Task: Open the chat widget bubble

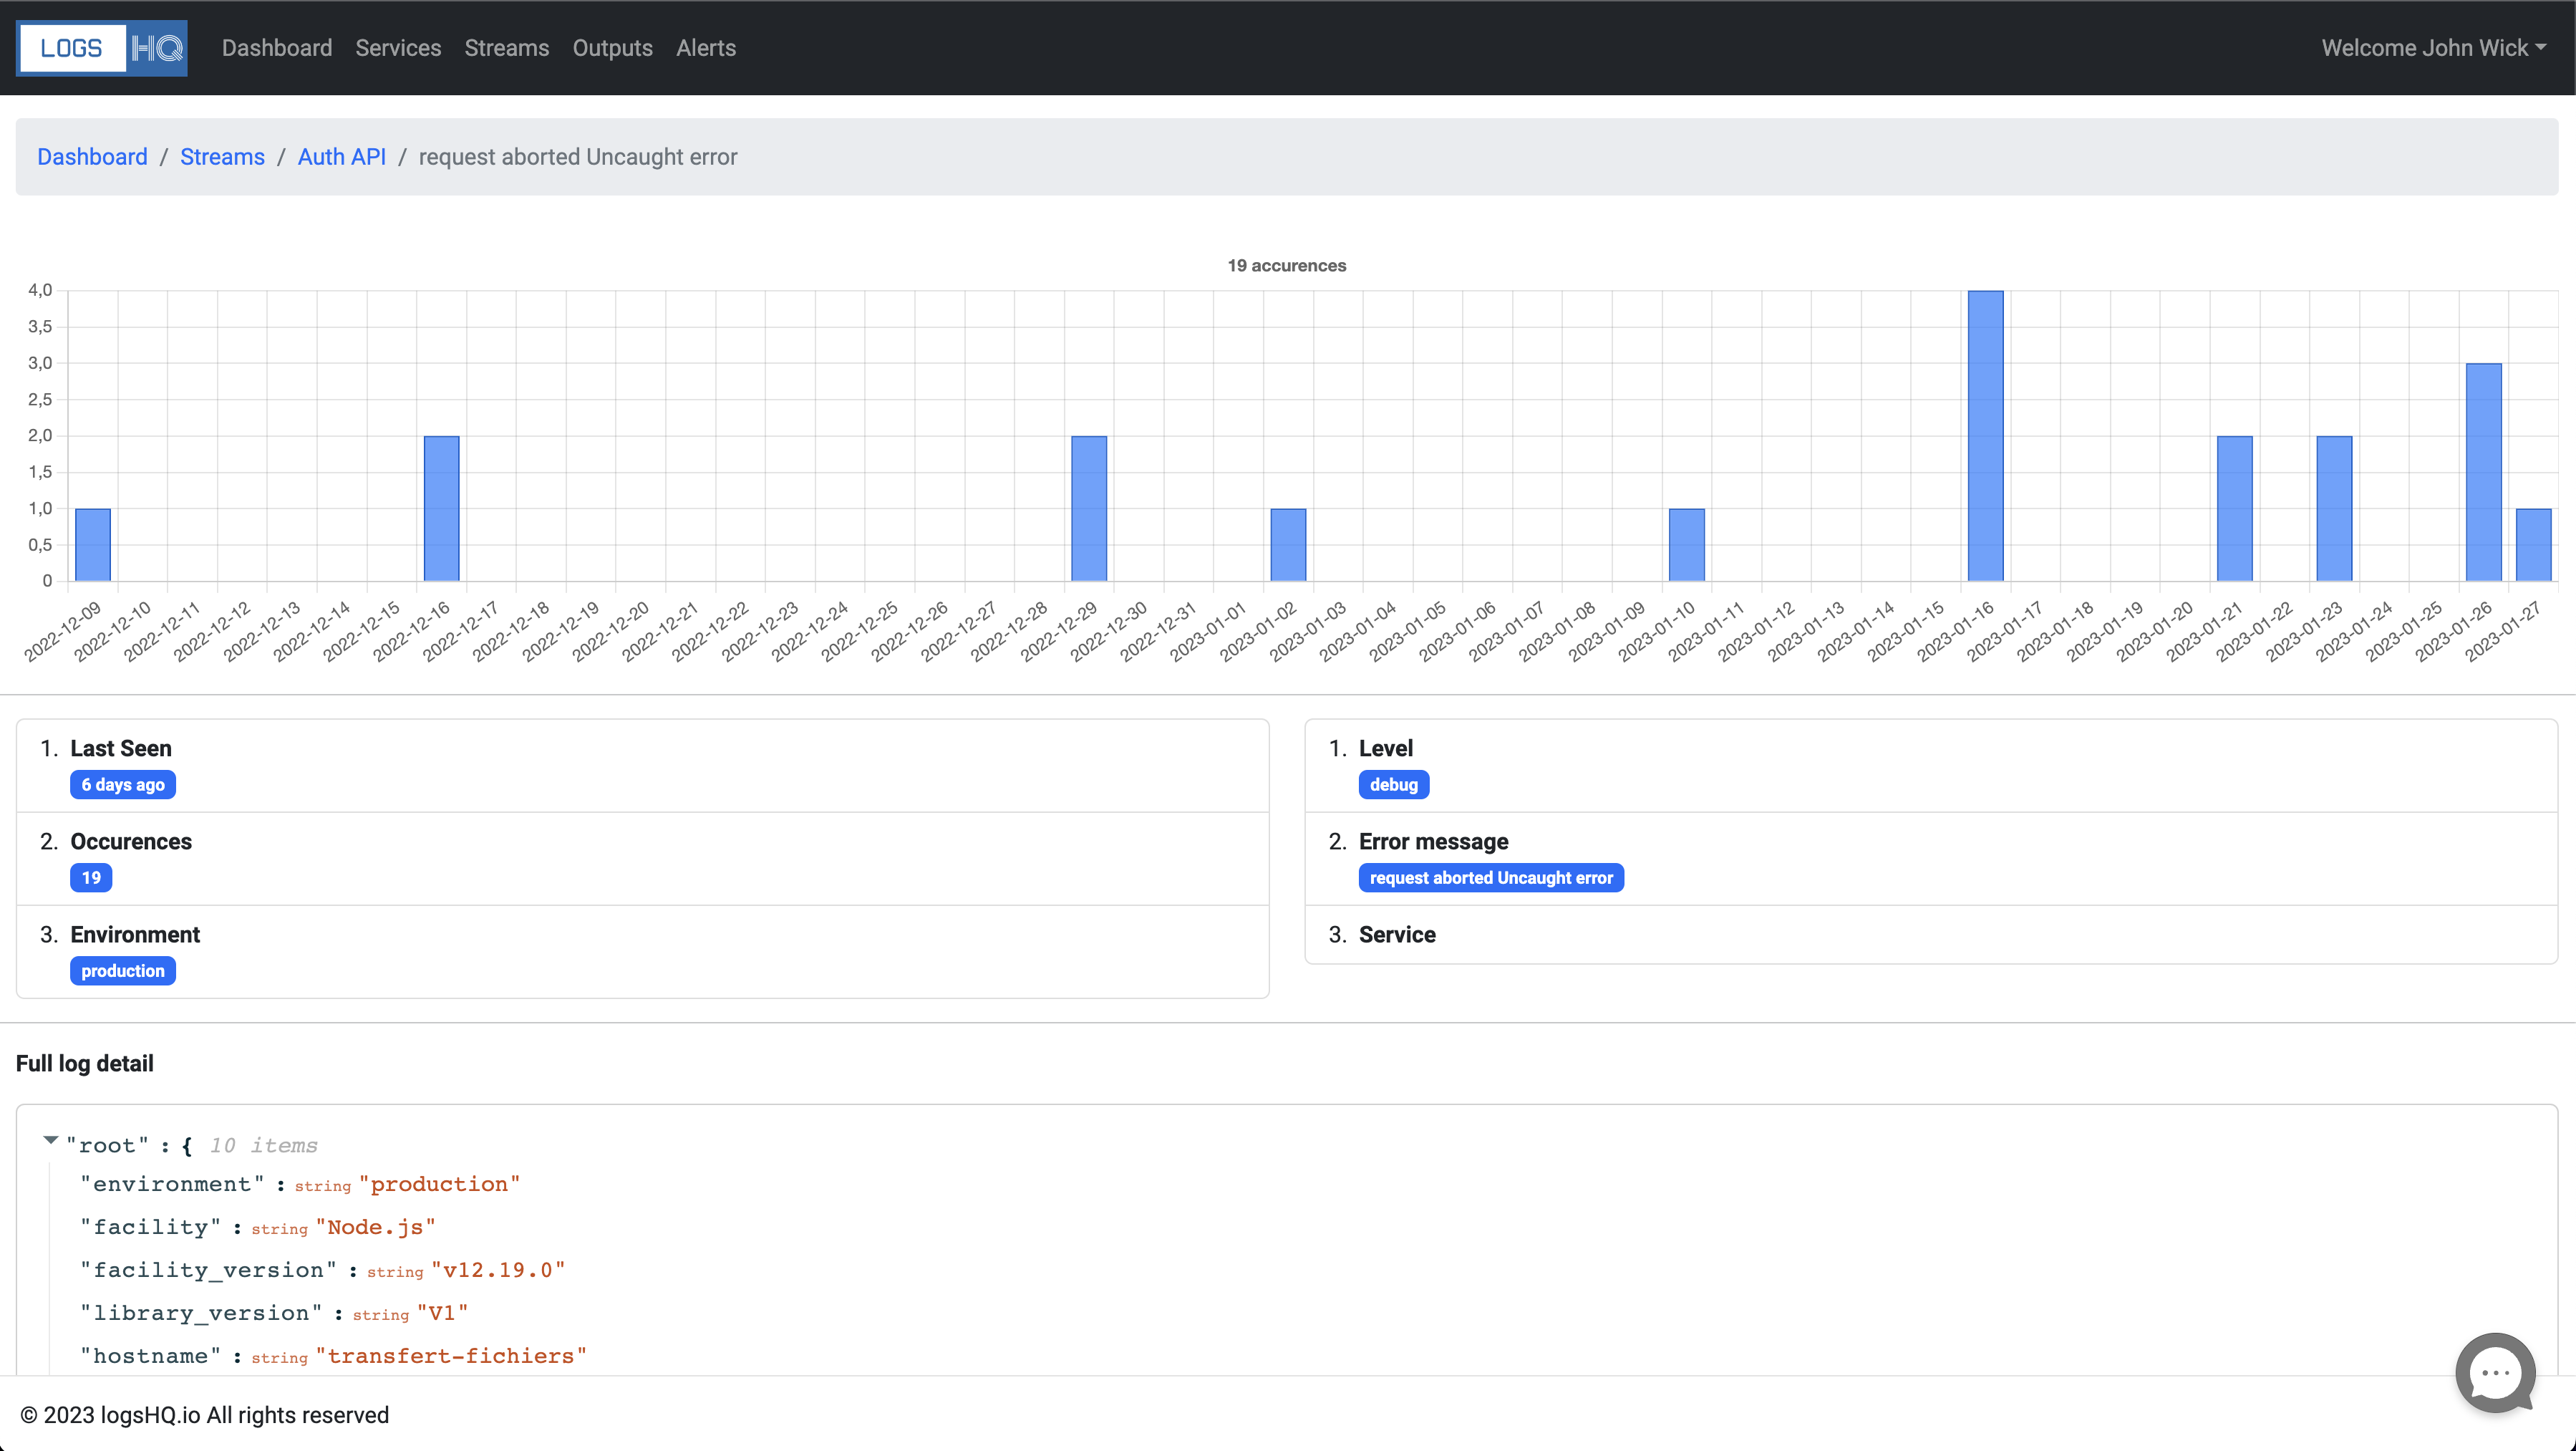Action: [x=2495, y=1373]
